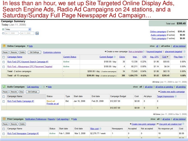188x141 pixels.
Task: Open help icon beside audio Call reporting
Action: 41,87
